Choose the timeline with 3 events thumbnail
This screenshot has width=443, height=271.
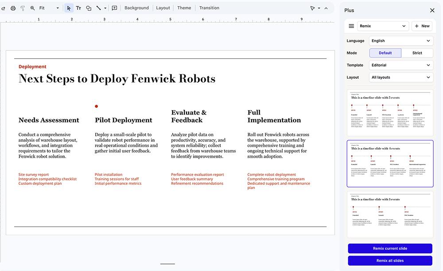pos(390,214)
